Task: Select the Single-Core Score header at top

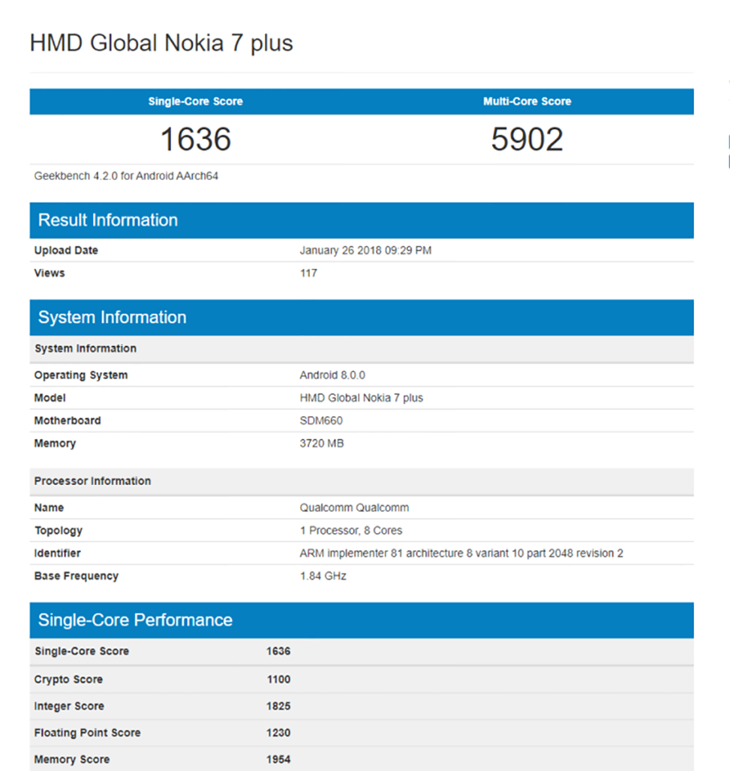Action: point(196,101)
